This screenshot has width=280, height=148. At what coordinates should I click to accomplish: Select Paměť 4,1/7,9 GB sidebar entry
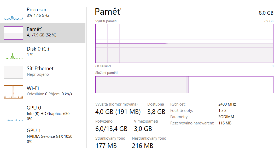[43, 33]
